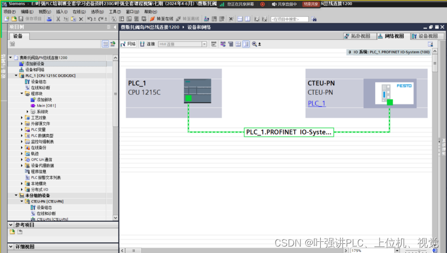
Task: Click the Print toolbar icon
Action: coord(49,19)
